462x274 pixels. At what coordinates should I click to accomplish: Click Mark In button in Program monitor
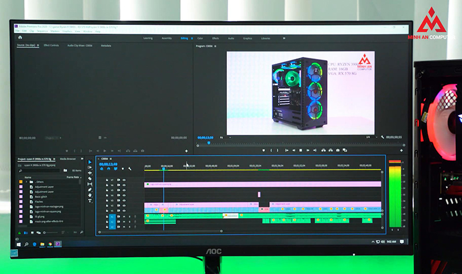coord(271,150)
